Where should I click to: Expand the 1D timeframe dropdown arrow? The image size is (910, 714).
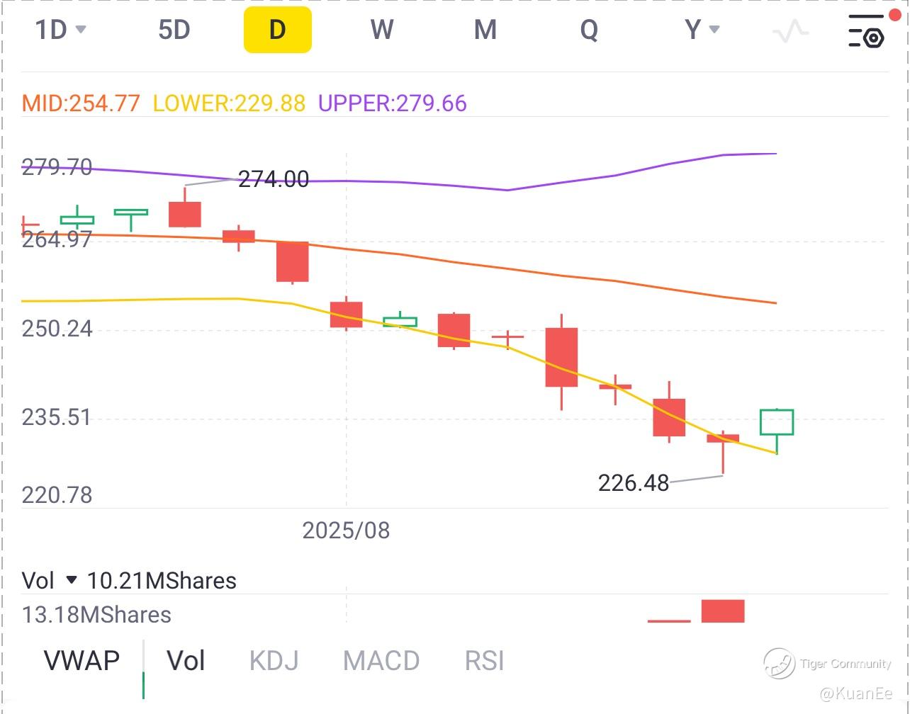[x=81, y=30]
